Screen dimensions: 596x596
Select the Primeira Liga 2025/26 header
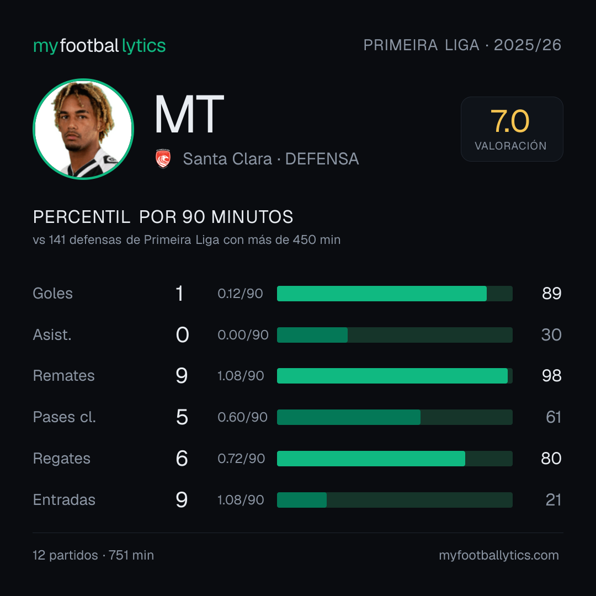[462, 45]
